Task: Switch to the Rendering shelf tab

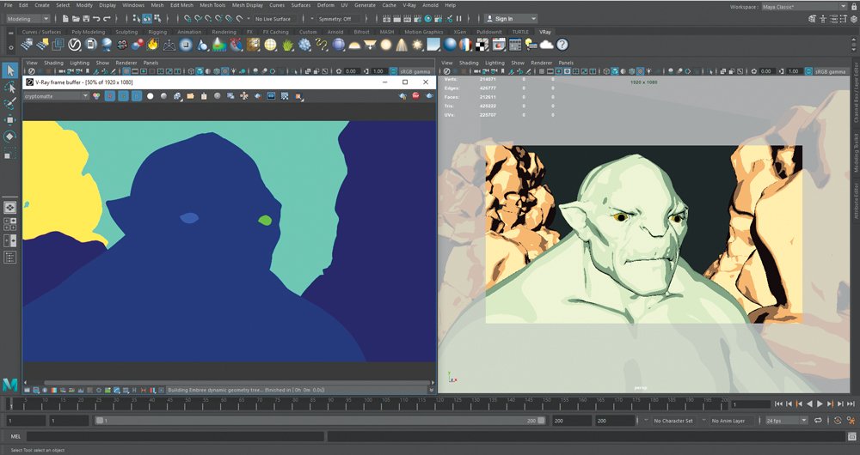Action: (224, 32)
